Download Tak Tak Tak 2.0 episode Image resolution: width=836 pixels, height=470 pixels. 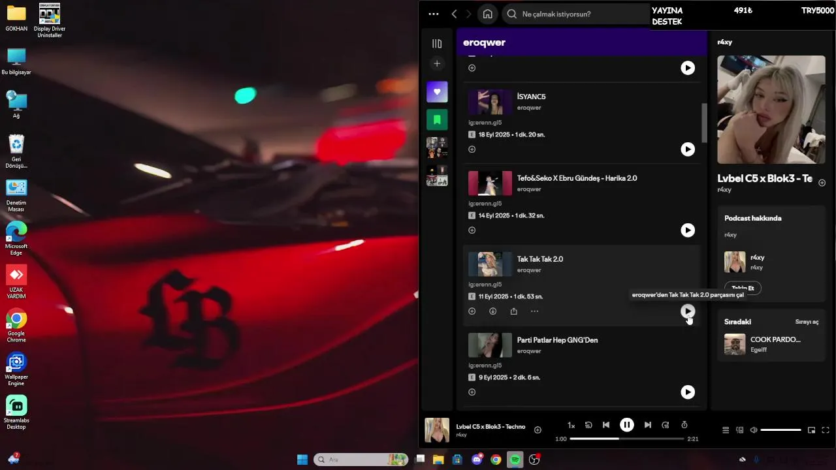point(493,311)
